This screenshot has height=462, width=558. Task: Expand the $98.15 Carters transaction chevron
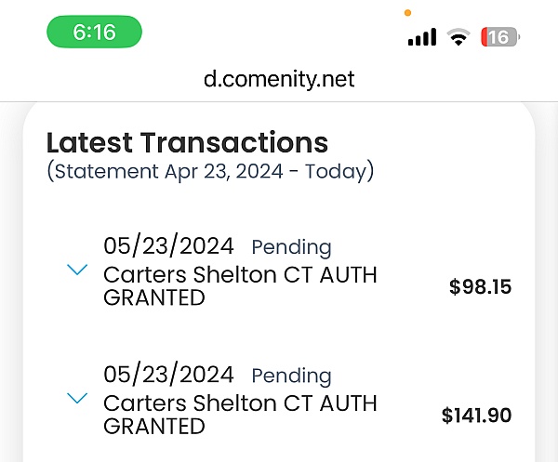(77, 270)
